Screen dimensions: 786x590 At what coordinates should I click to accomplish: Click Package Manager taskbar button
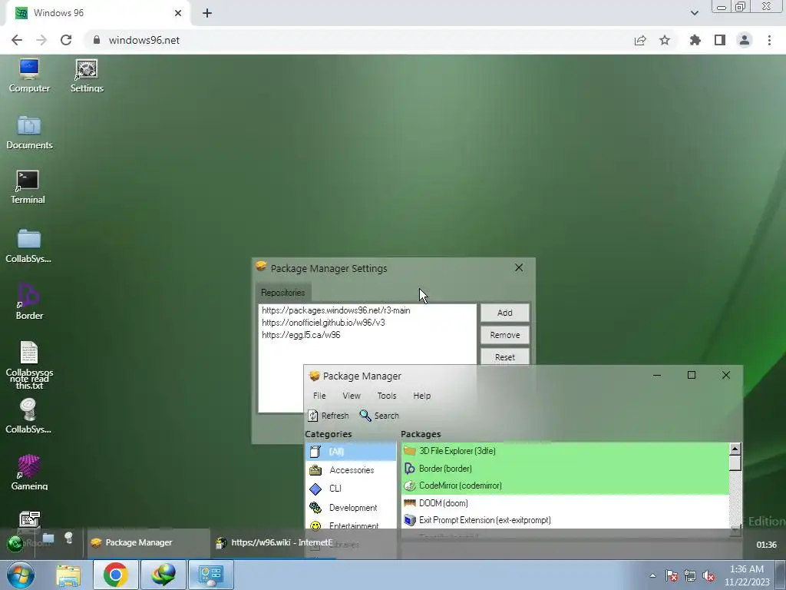(x=148, y=542)
